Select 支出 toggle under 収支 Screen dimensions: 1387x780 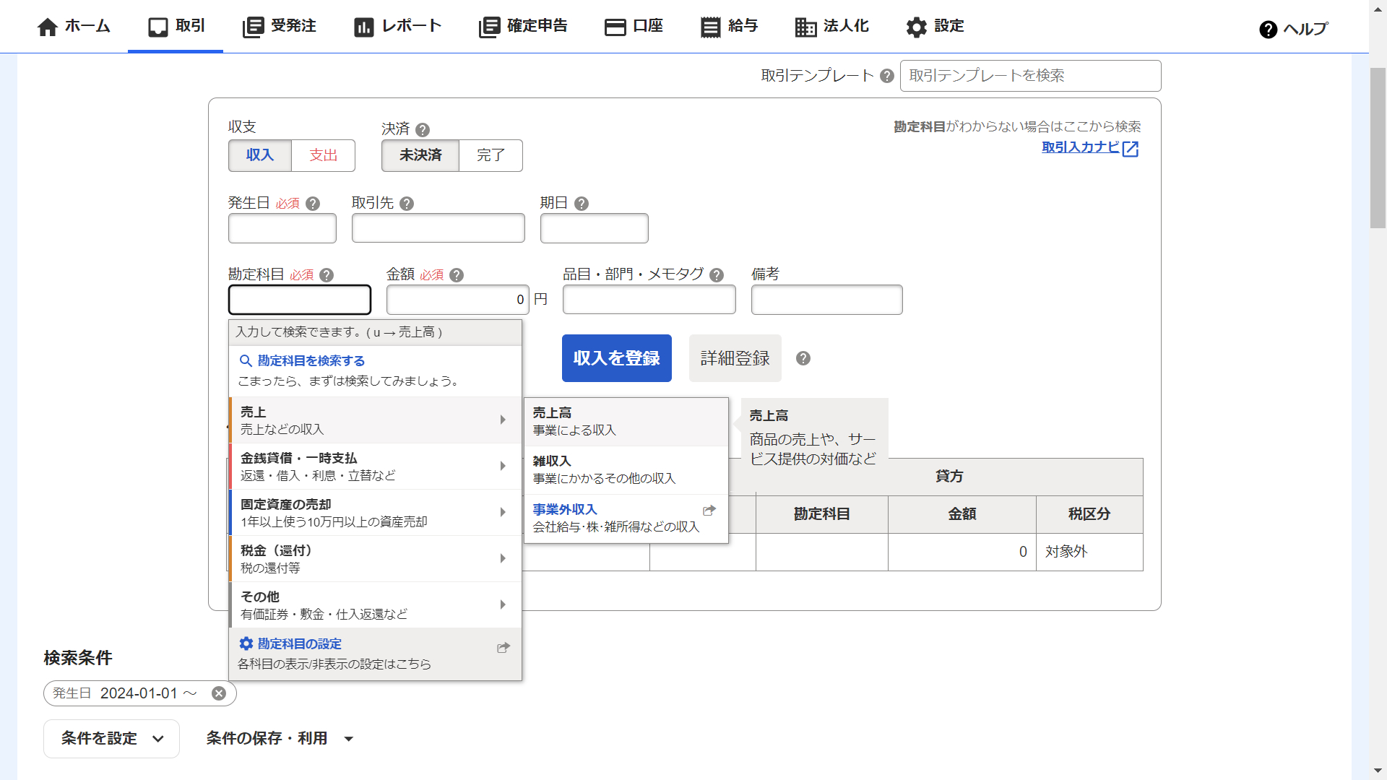pyautogui.click(x=323, y=155)
